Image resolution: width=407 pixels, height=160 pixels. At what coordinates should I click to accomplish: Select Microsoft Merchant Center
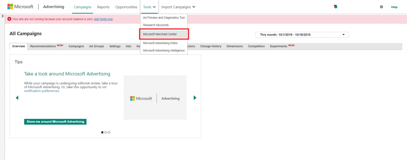point(164,34)
